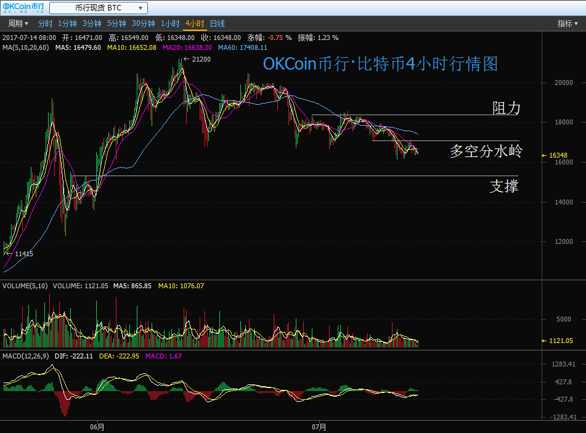Click the MA(5,10,20,60) indicator label
Screen dimensions: 586x433
click(x=26, y=47)
